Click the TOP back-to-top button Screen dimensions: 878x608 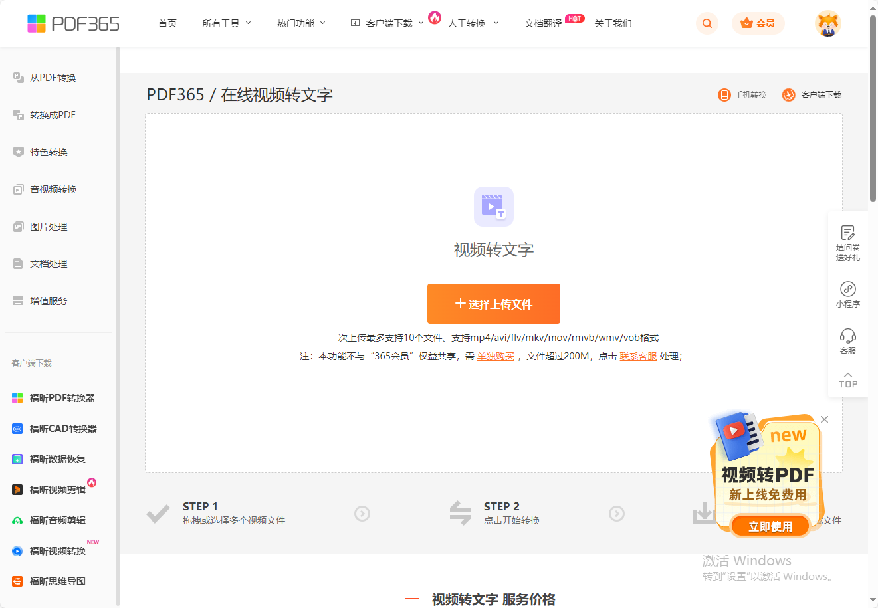(848, 379)
